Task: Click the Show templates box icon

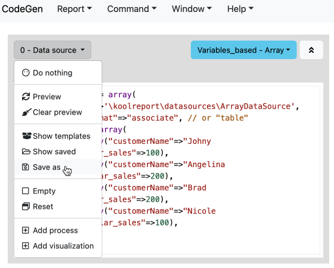Action: pos(26,136)
